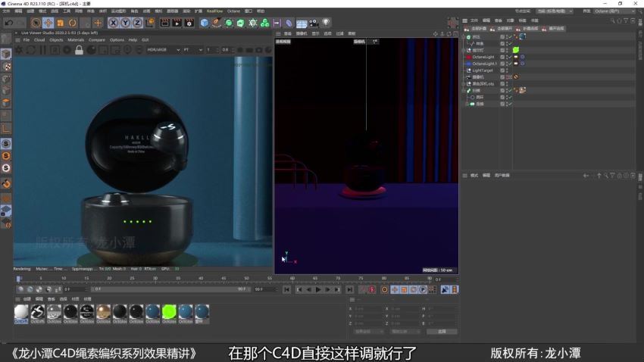Open the PT render mode dropdown in Live Viewer
The height and width of the screenshot is (362, 644).
point(192,50)
